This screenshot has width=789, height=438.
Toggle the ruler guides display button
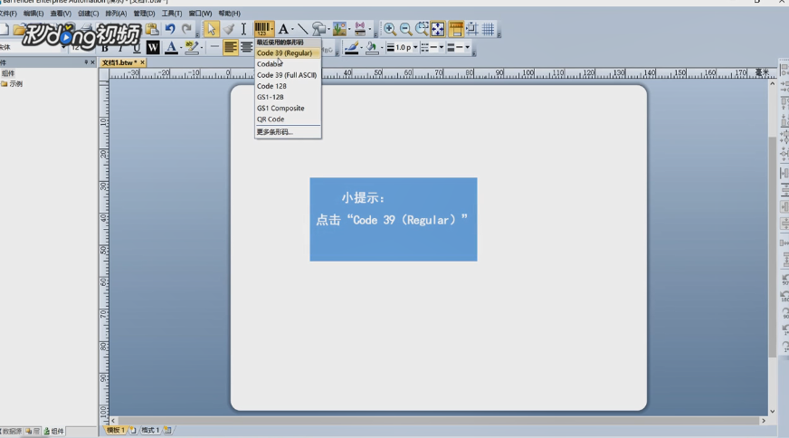(x=456, y=29)
